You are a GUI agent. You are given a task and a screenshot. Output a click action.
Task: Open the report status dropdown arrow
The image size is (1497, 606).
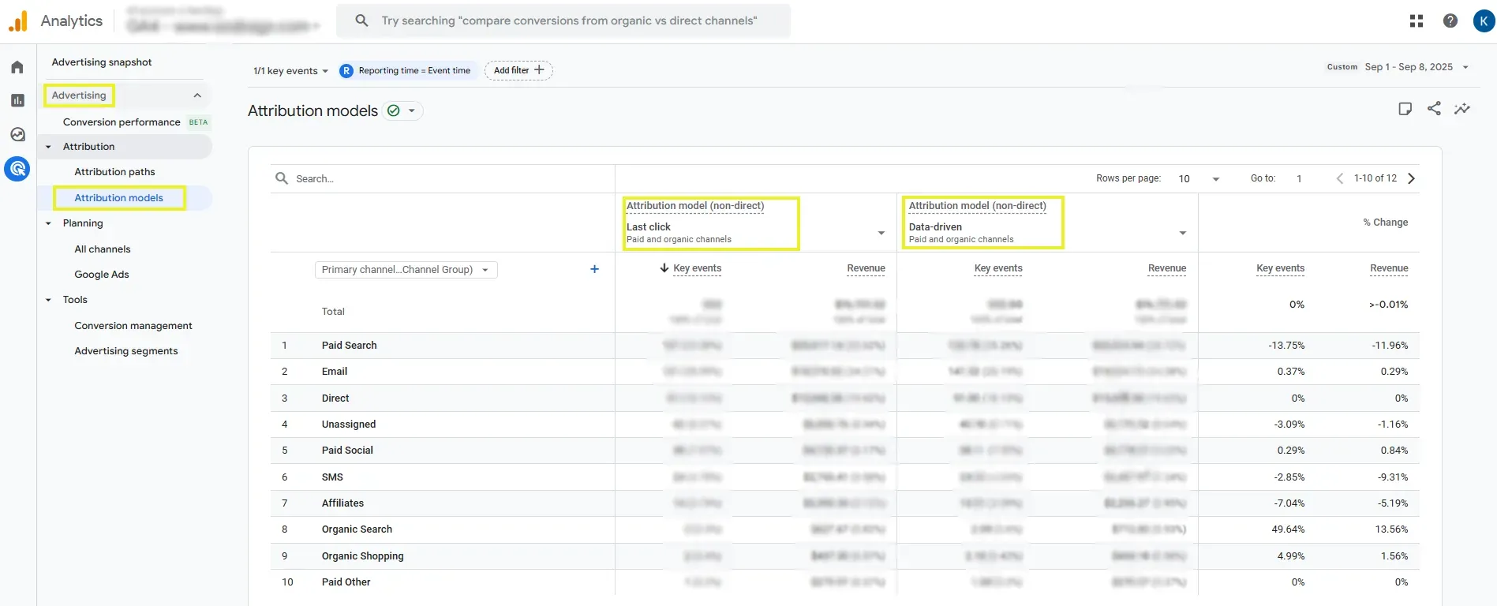412,110
